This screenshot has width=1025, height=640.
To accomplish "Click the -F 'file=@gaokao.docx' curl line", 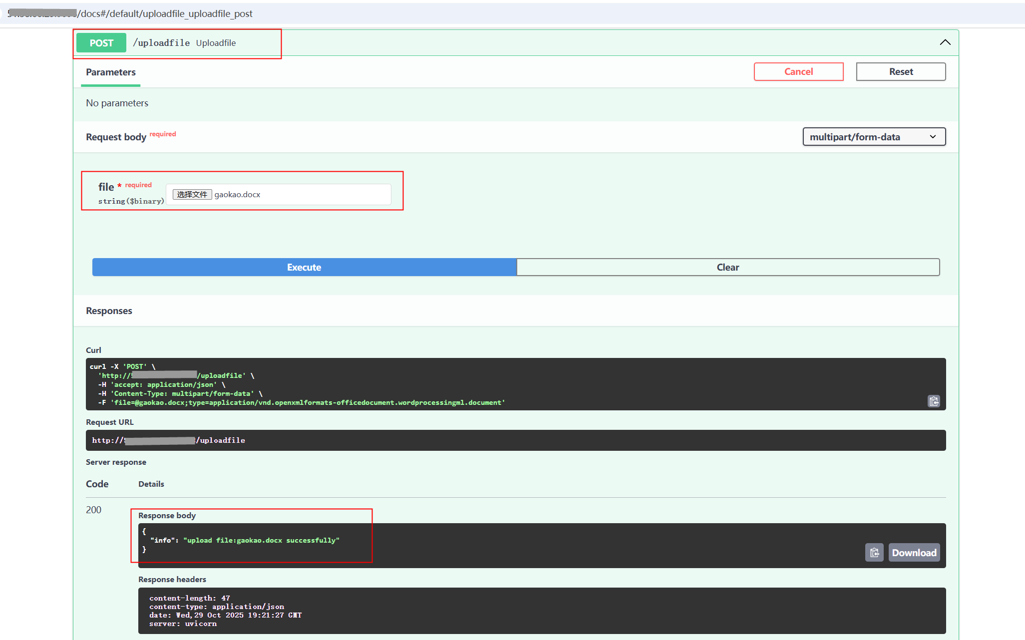I will pos(302,402).
